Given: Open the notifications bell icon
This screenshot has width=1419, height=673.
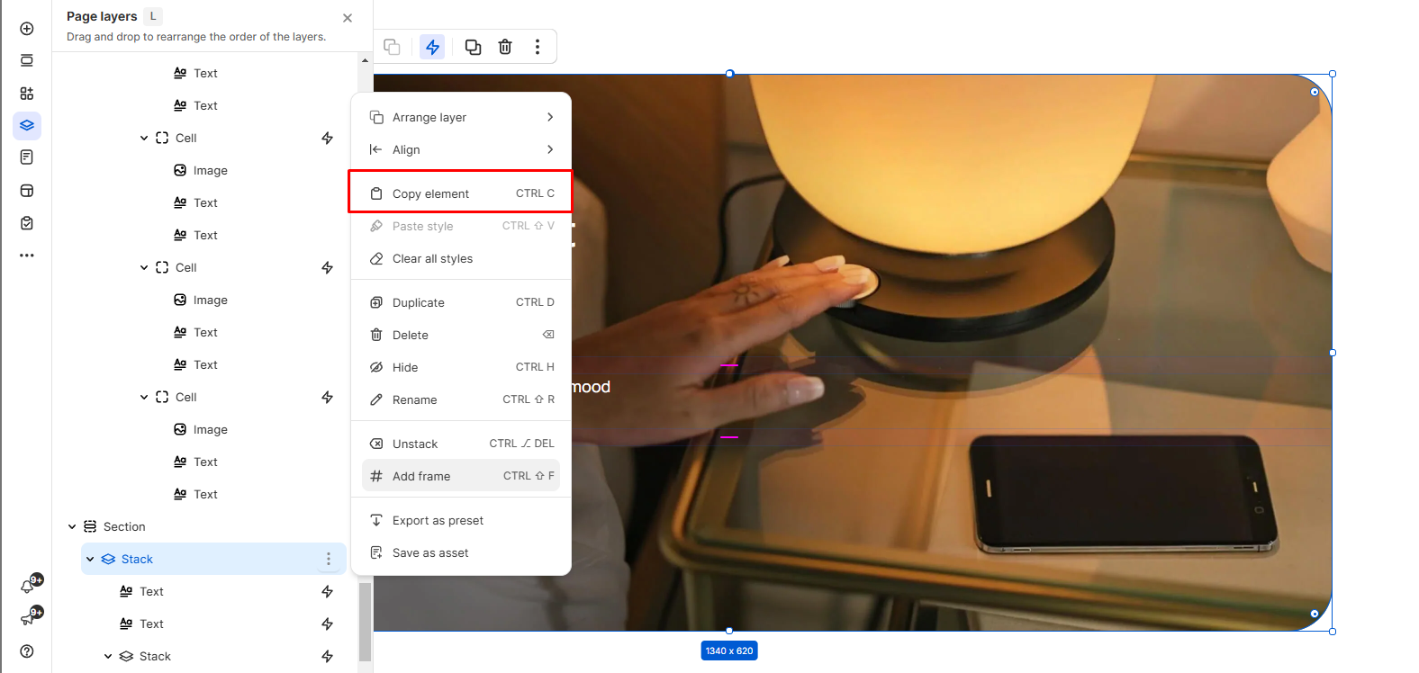Looking at the screenshot, I should 28,587.
